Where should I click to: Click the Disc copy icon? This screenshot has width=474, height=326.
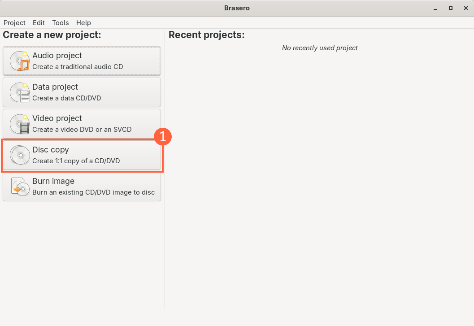19,155
